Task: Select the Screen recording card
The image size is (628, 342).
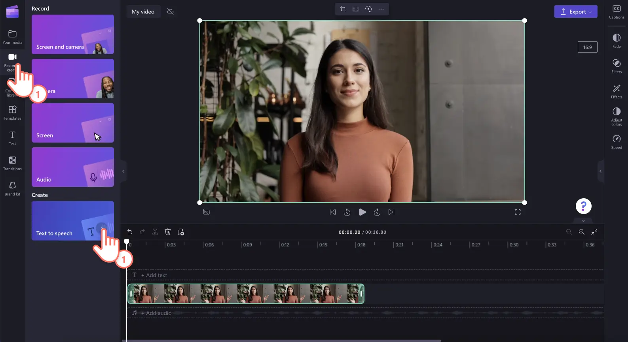Action: pos(73,123)
